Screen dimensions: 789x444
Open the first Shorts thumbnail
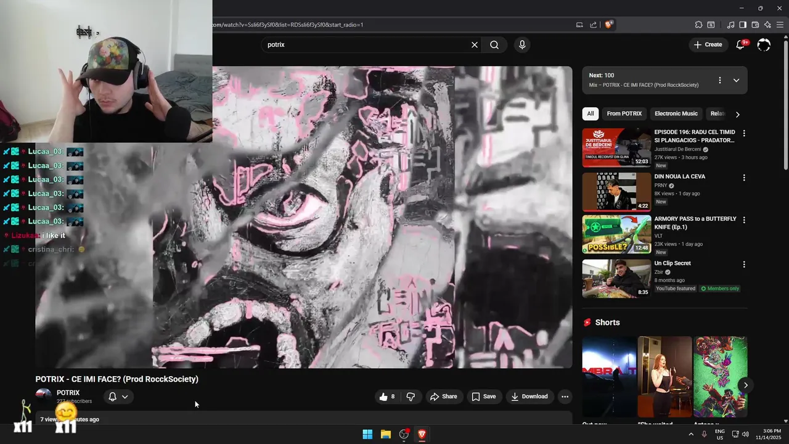(609, 376)
